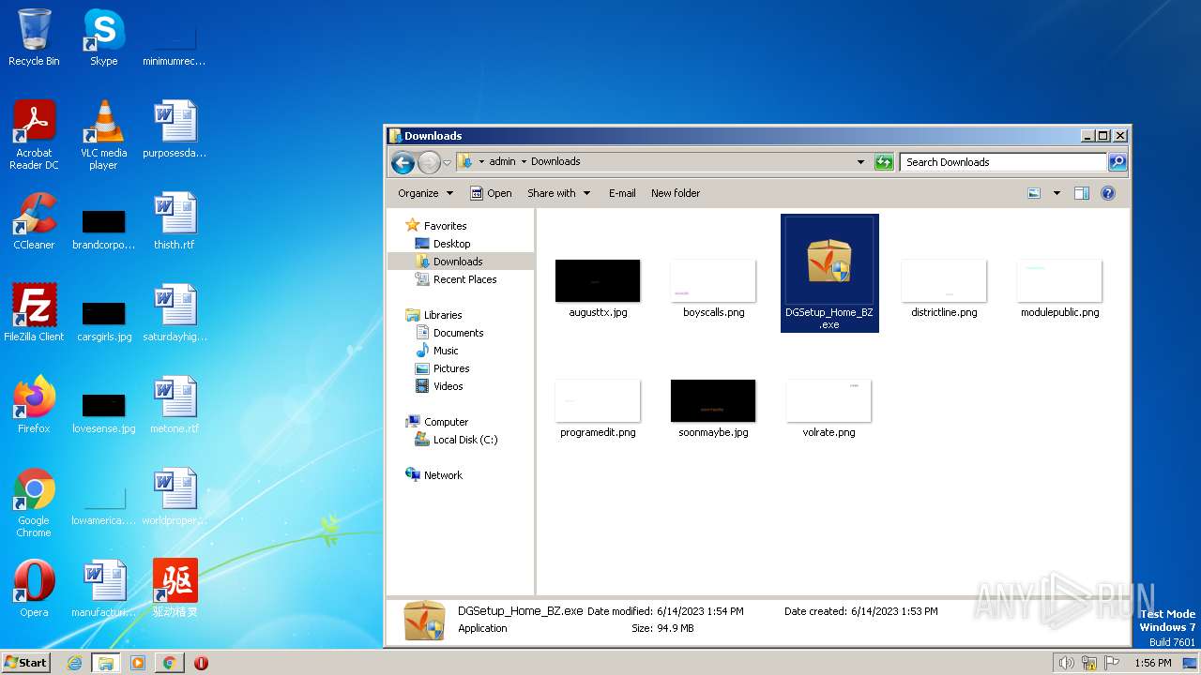This screenshot has height=675, width=1201.
Task: Create a New folder
Action: click(x=676, y=193)
